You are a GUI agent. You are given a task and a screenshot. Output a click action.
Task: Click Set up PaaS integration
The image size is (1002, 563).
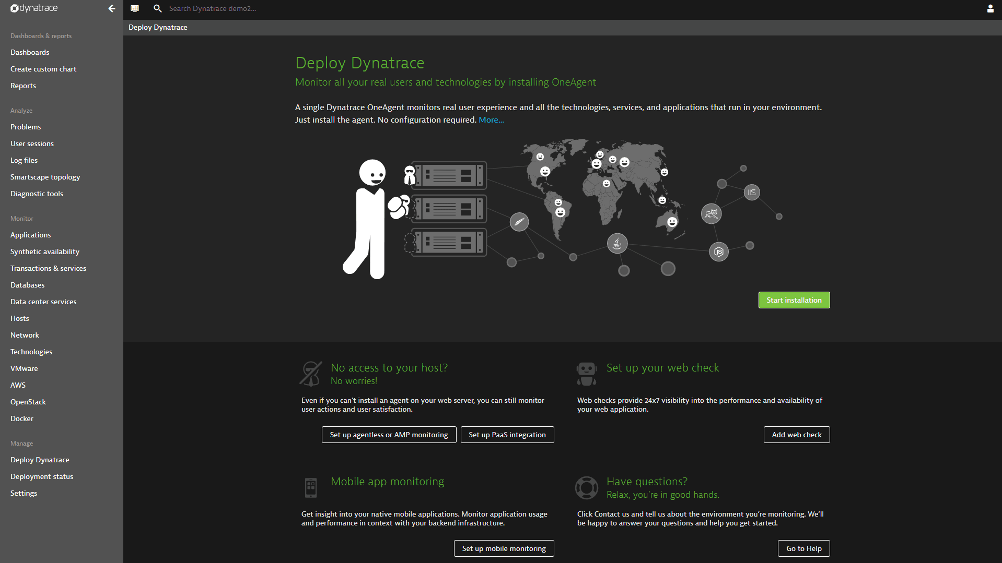pos(507,435)
